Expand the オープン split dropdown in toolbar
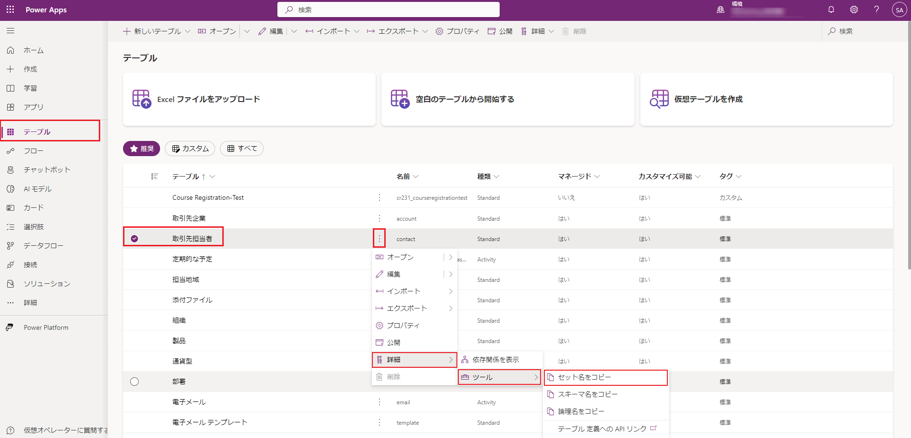The width and height of the screenshot is (911, 438). pos(247,31)
